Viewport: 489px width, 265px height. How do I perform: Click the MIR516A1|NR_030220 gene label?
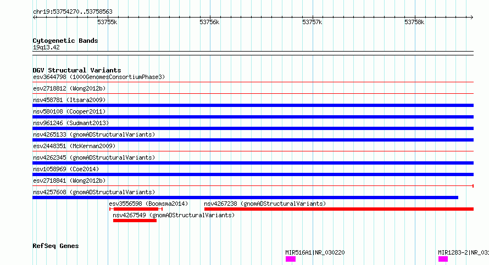(315, 252)
